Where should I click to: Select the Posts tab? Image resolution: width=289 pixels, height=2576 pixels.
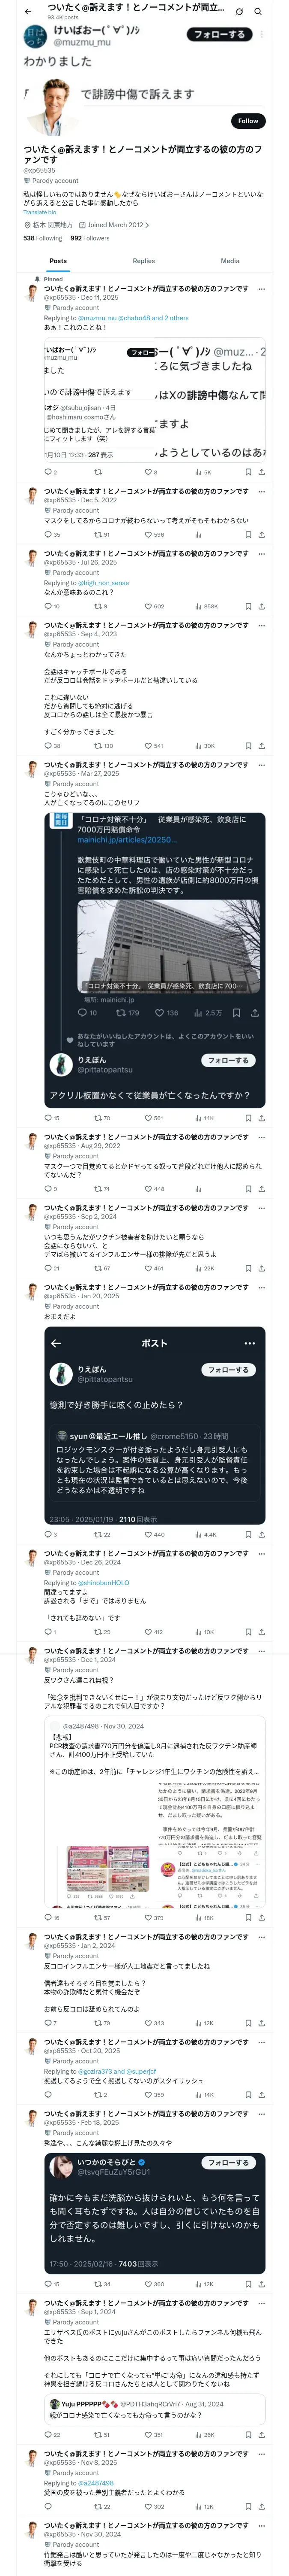(x=58, y=261)
